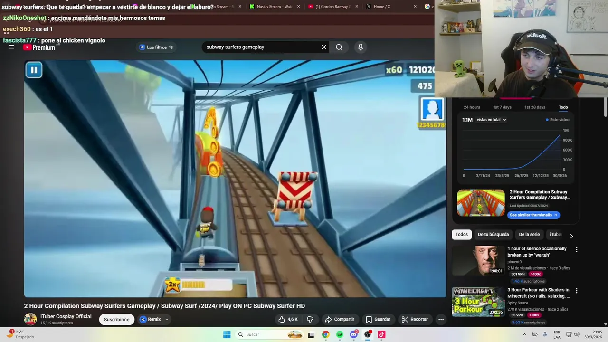Select 'De la serie' filter chip
This screenshot has width=608, height=342.
(x=529, y=234)
